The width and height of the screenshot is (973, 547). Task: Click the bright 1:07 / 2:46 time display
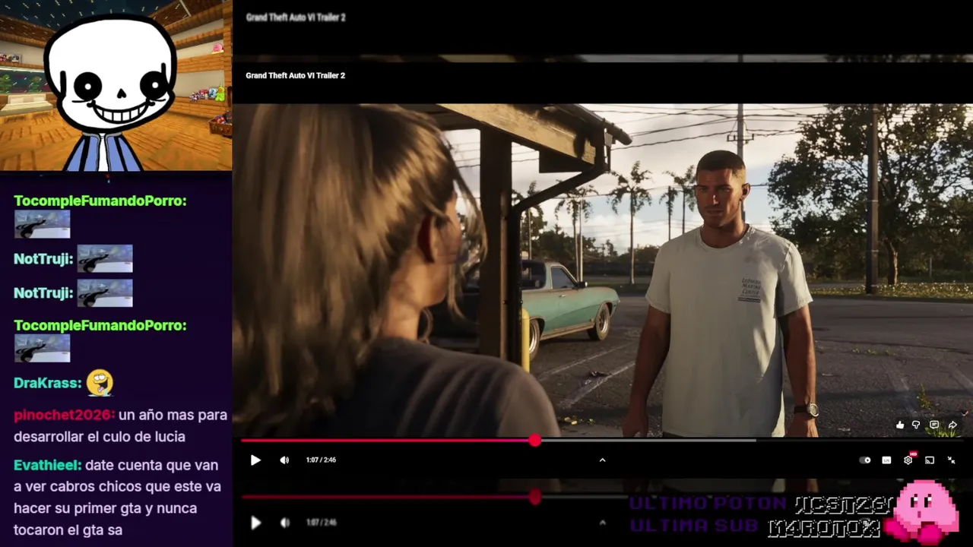click(x=321, y=460)
